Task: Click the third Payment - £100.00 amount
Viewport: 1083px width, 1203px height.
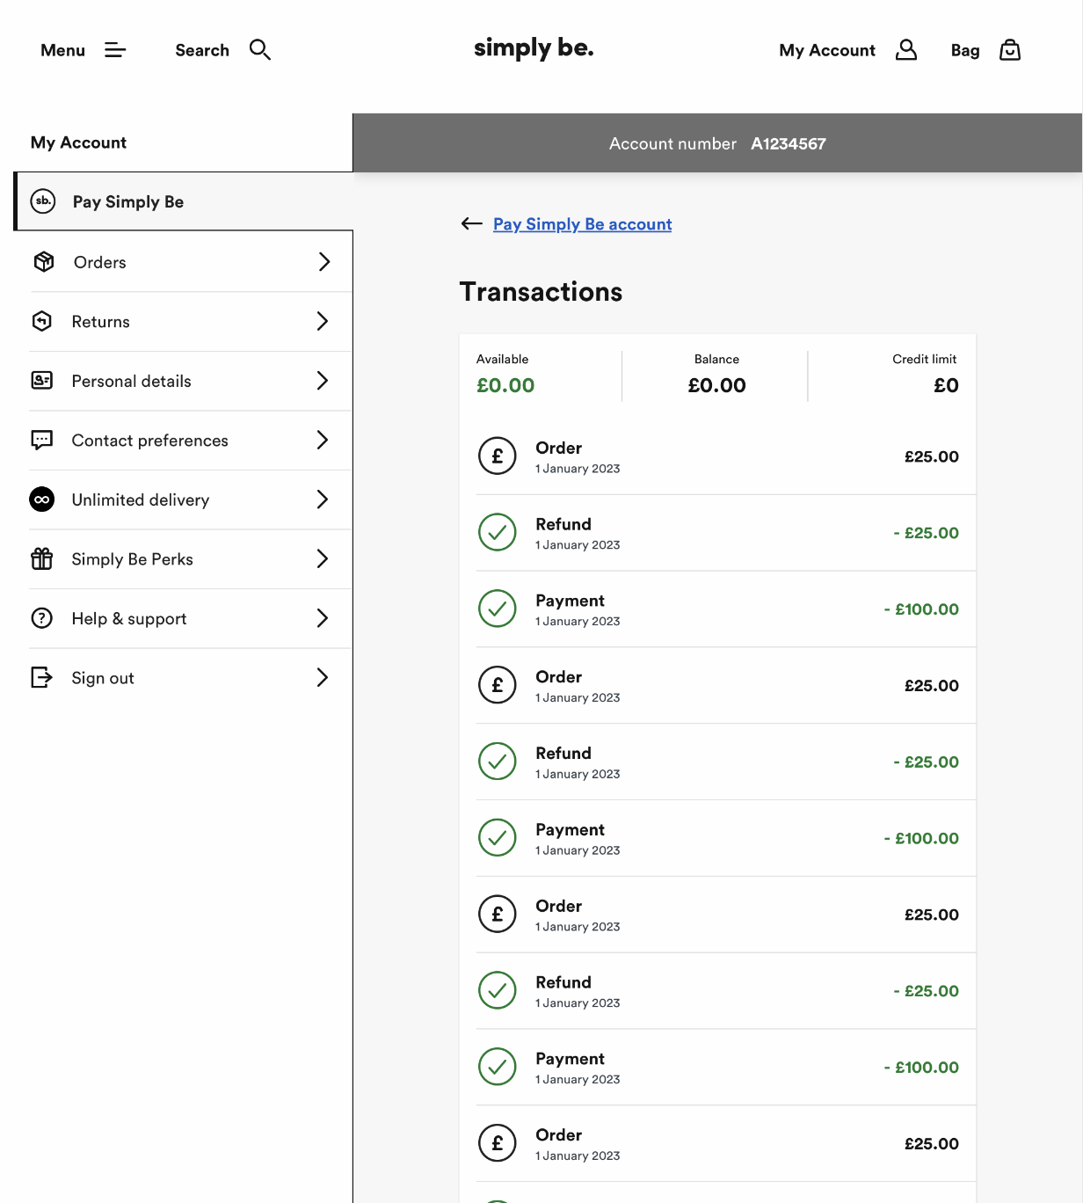Action: coord(921,1068)
